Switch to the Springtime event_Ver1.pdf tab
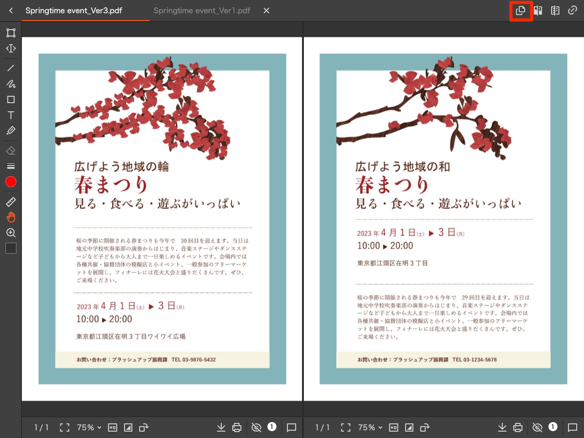Image resolution: width=584 pixels, height=438 pixels. (x=201, y=10)
